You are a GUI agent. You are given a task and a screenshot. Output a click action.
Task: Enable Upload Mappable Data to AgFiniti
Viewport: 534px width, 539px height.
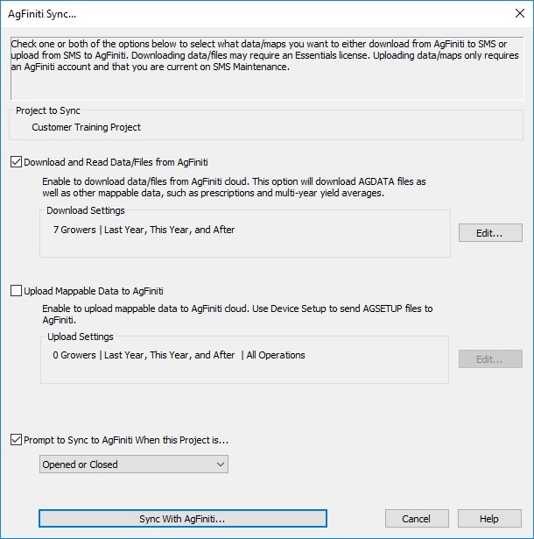[17, 291]
